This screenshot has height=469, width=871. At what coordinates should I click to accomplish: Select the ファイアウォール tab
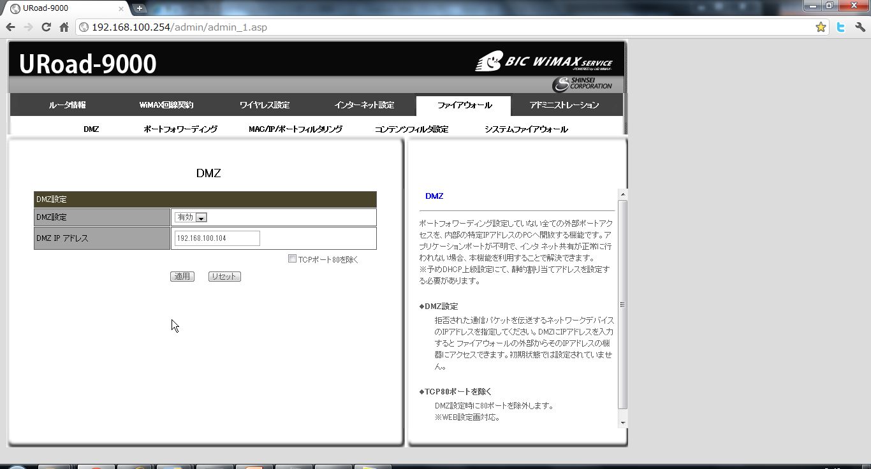(464, 105)
